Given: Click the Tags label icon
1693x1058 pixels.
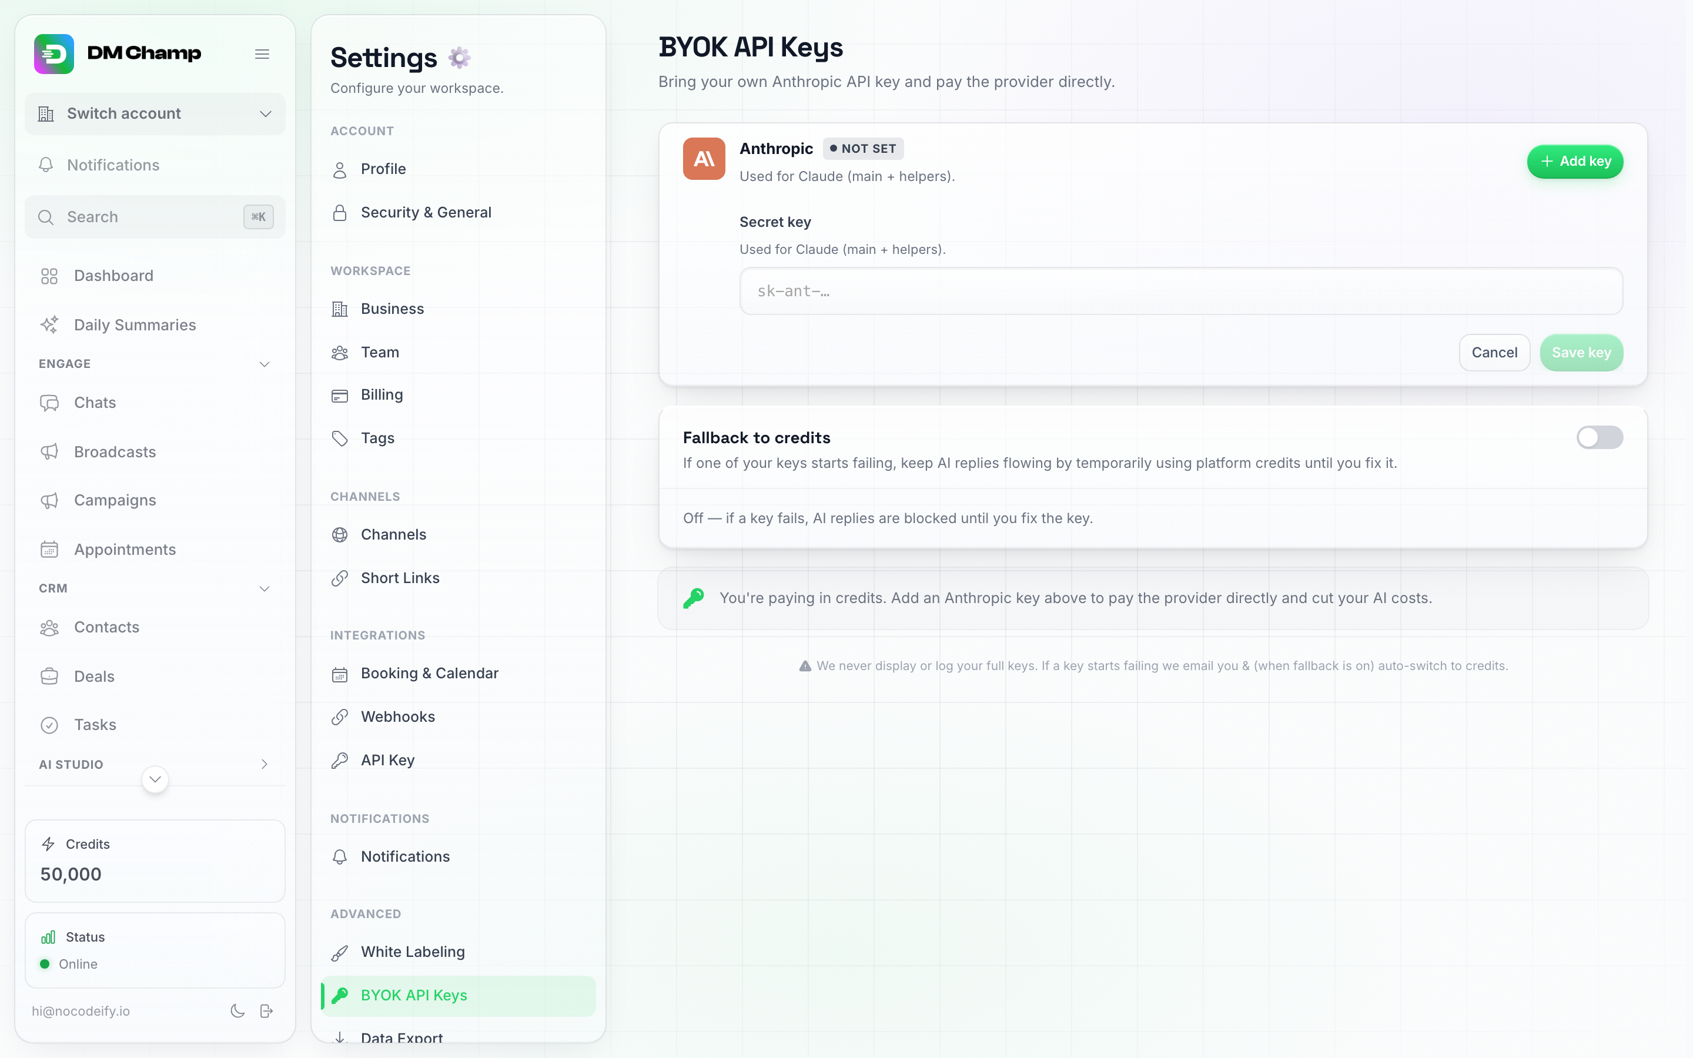Looking at the screenshot, I should (x=340, y=438).
